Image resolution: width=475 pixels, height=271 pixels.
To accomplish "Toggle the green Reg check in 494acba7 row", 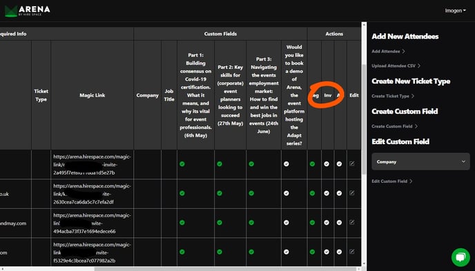I will (312, 223).
